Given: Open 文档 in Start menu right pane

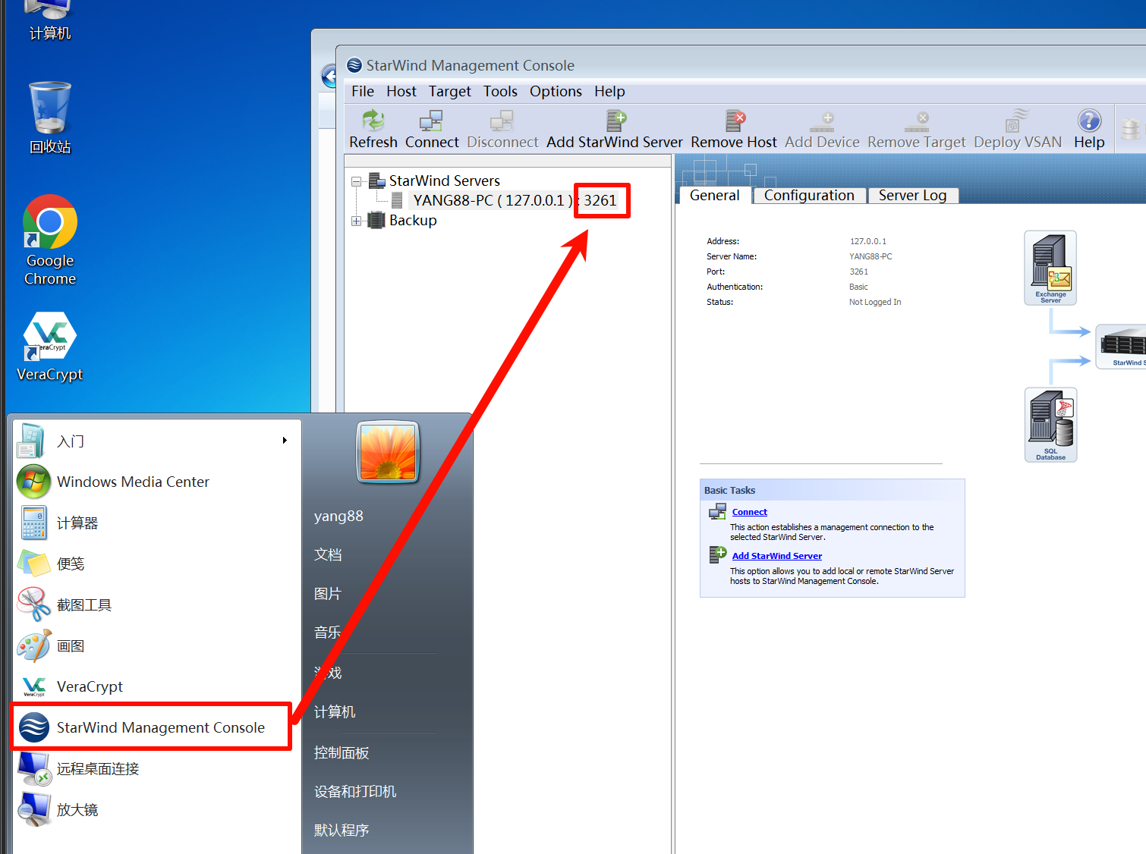Looking at the screenshot, I should (328, 554).
